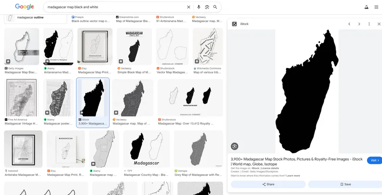The width and height of the screenshot is (382, 195).
Task: Open the Google logo homepage link
Action: coord(25,6)
